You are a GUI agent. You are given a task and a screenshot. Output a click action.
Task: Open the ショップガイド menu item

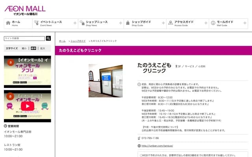(145, 24)
